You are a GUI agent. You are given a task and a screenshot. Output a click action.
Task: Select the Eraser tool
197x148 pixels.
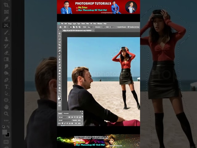click(x=59, y=65)
